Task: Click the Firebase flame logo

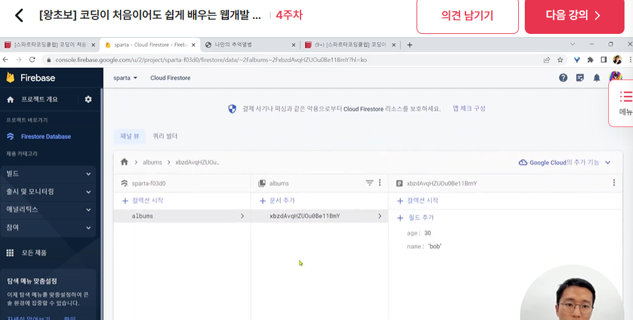Action: click(10, 78)
